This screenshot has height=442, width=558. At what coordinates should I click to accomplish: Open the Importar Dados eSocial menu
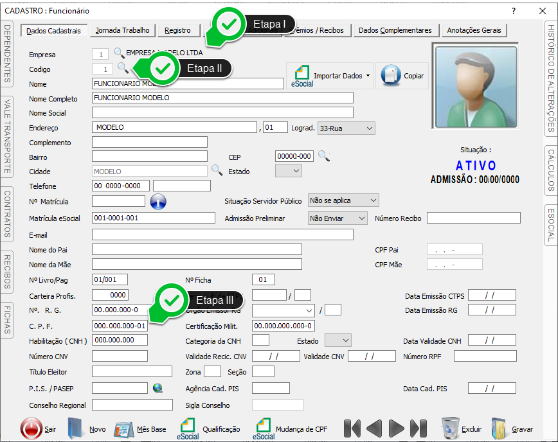click(330, 76)
